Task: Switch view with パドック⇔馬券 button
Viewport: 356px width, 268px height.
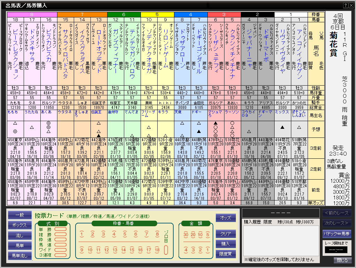Action: point(337,234)
